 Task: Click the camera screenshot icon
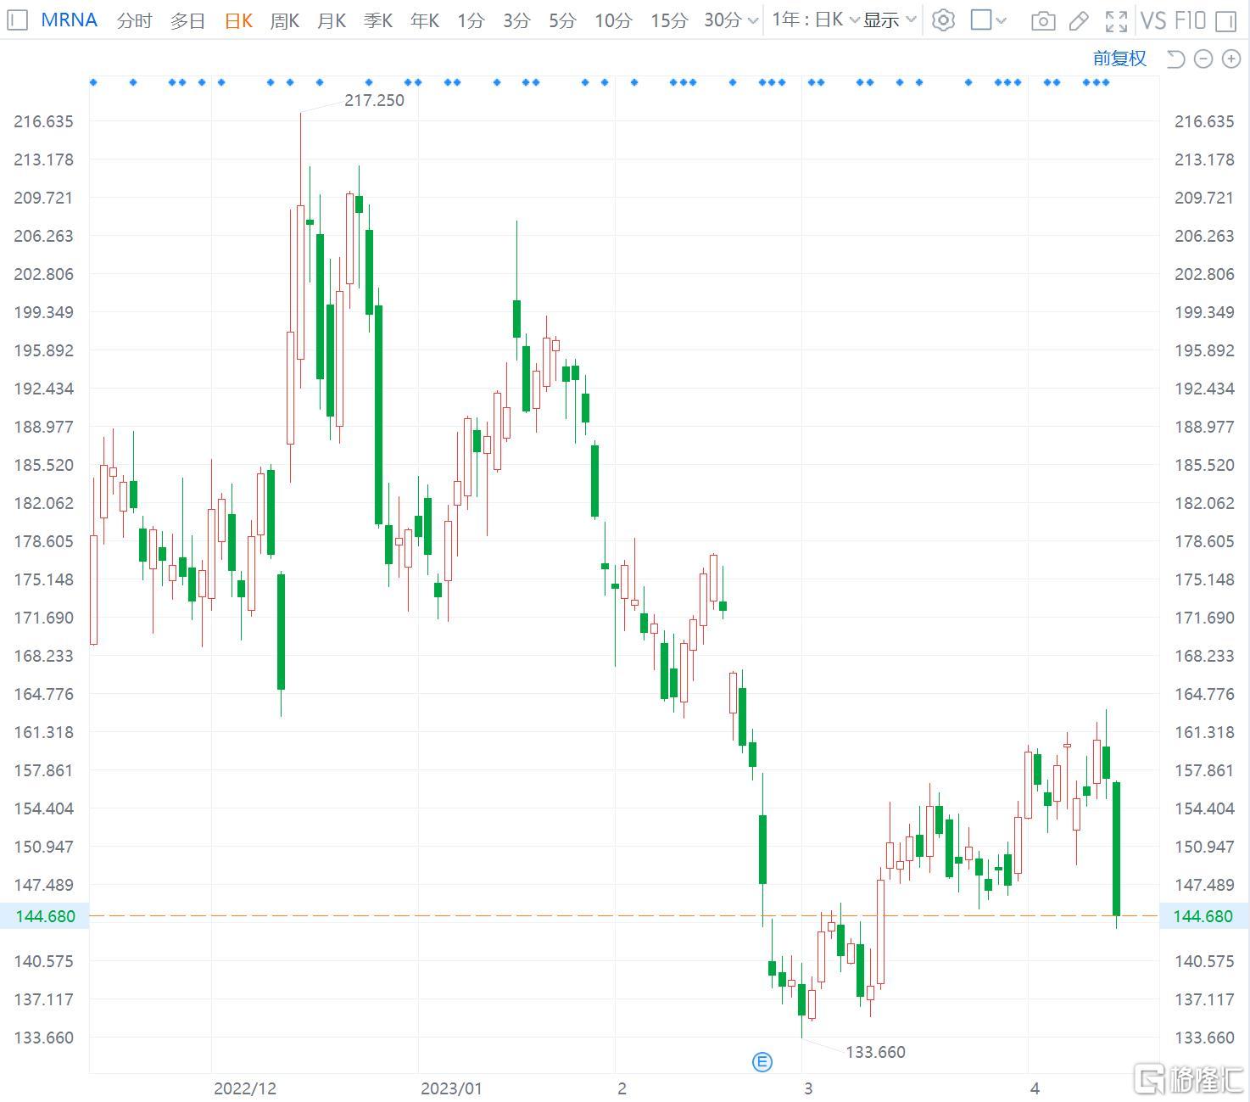coord(1043,20)
